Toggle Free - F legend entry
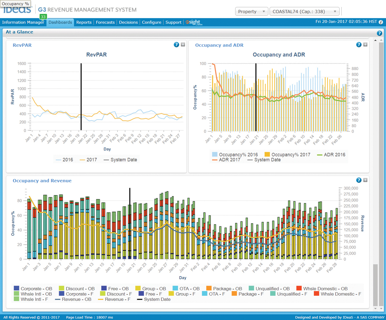Image resolution: width=386 pixels, height=320 pixels. click(x=150, y=294)
